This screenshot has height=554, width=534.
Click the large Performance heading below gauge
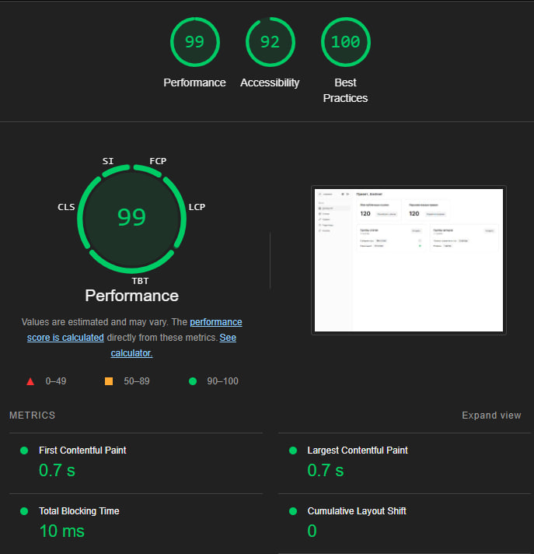coord(131,296)
